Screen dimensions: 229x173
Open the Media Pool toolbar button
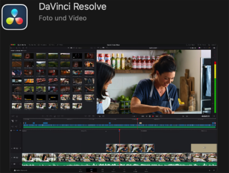[22, 45]
